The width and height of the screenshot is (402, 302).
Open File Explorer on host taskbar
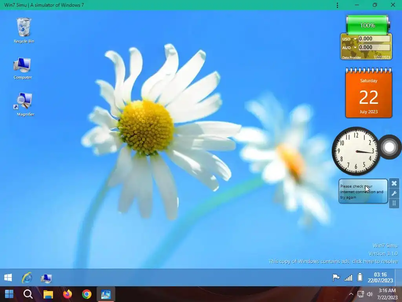(48, 294)
